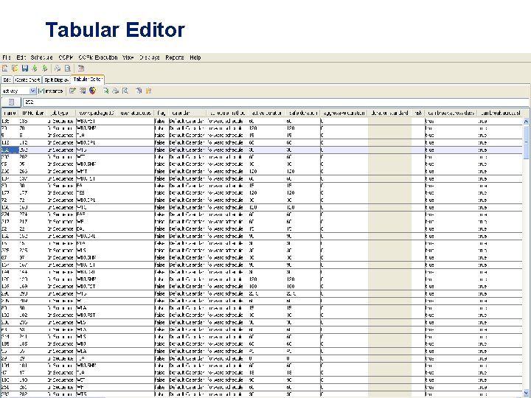Click the TES workpackage cell in row 177

coord(115,193)
